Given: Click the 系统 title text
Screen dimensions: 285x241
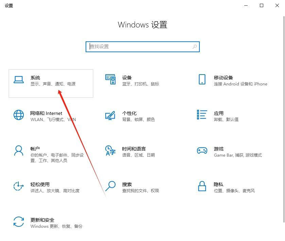Looking at the screenshot, I should click(35, 78).
